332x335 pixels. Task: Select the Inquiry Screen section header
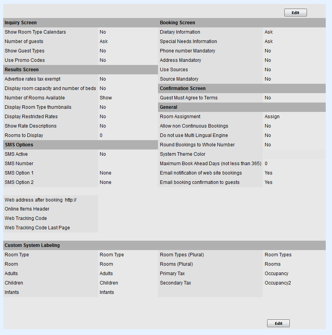tap(21, 23)
